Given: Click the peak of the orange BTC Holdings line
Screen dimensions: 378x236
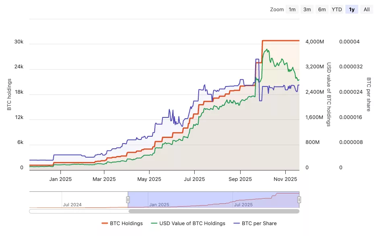Looking at the screenshot, I should [280, 40].
